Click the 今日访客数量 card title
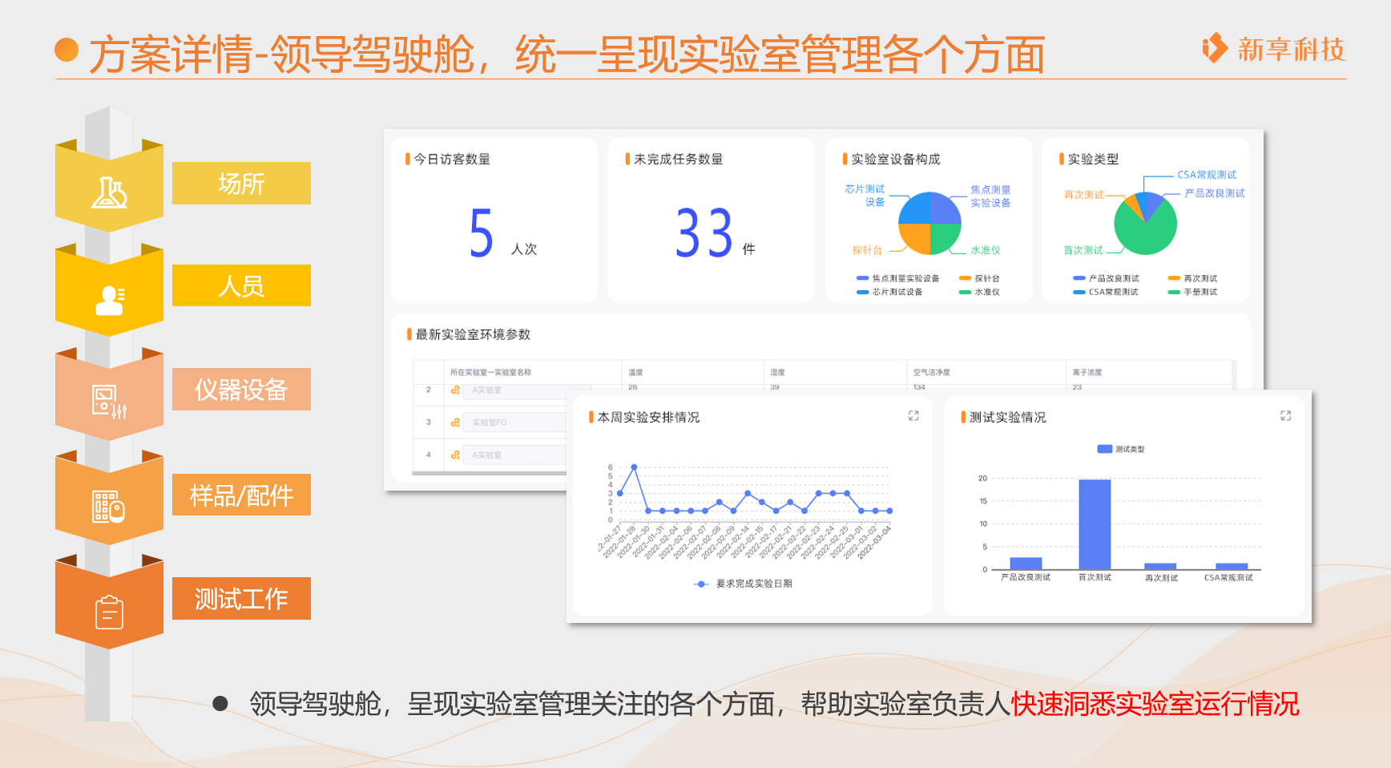Viewport: 1391px width, 768px height. tap(452, 159)
